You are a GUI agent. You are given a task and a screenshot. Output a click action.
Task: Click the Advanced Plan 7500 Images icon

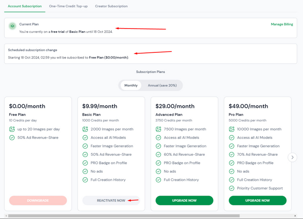coord(158,129)
